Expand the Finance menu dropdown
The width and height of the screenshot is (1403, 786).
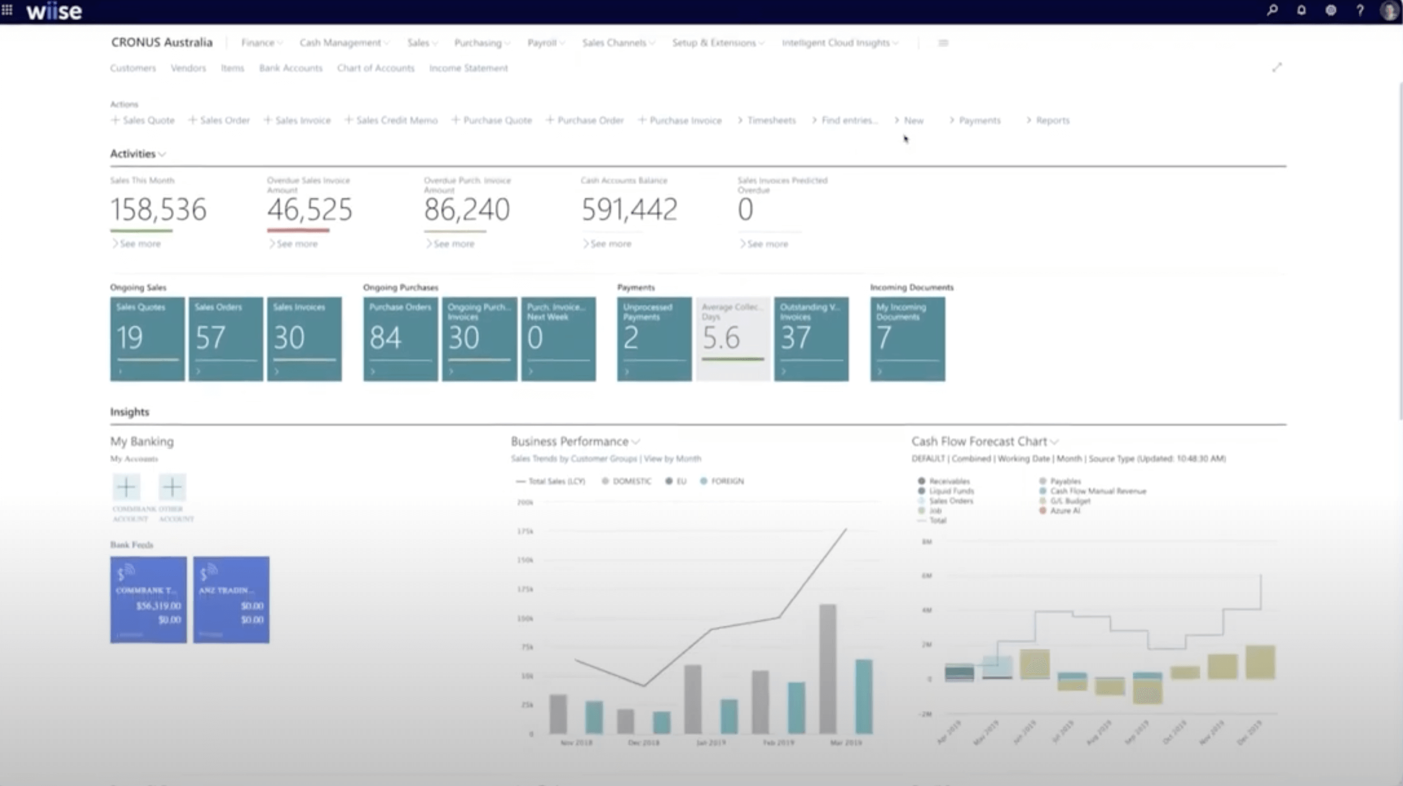(x=261, y=43)
